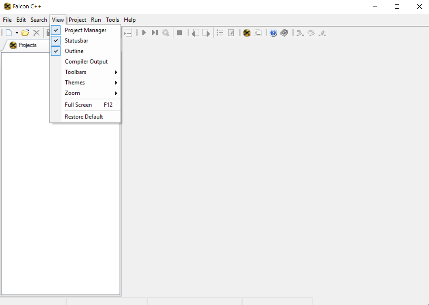Click the Compile and Run toolbar icon

[155, 33]
